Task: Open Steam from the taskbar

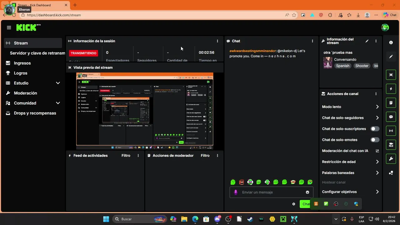Action: pos(250,219)
